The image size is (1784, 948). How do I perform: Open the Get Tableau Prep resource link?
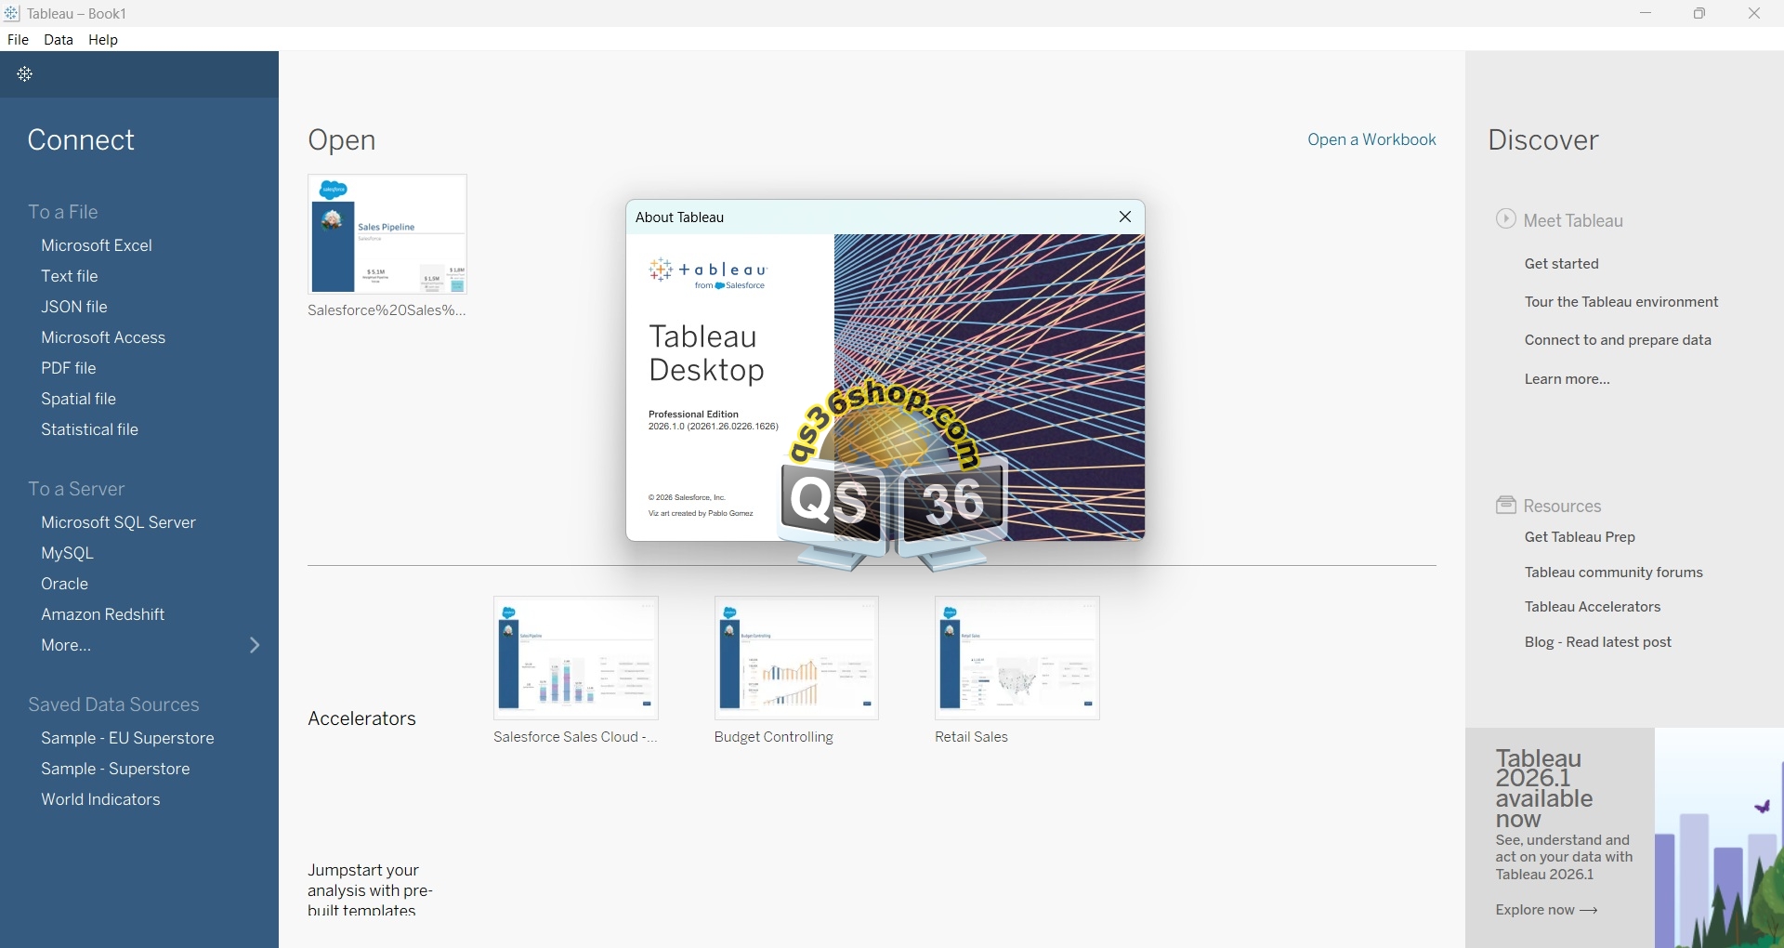click(x=1580, y=537)
